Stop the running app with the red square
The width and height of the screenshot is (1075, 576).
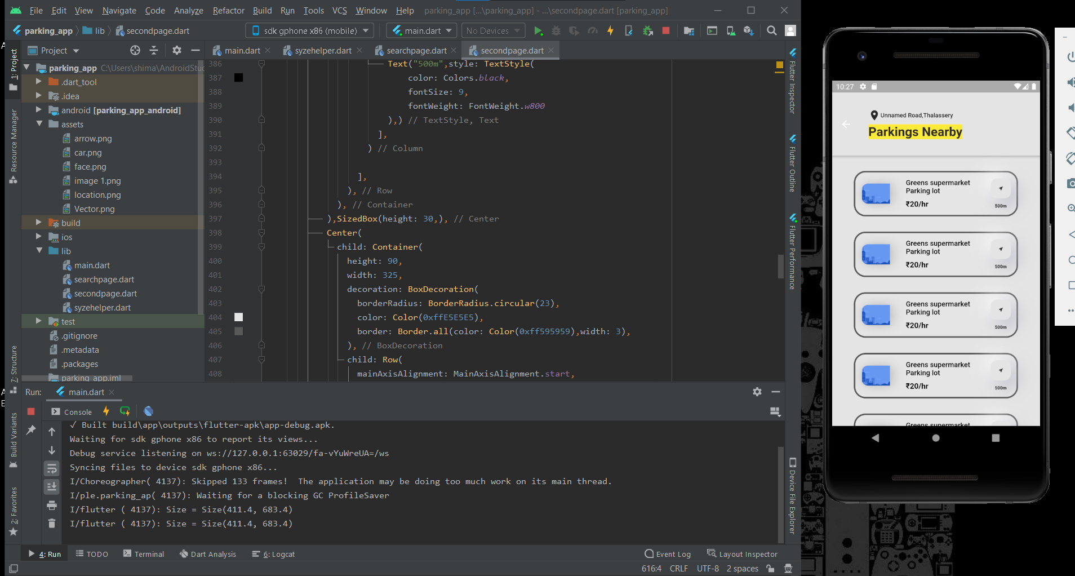(665, 30)
